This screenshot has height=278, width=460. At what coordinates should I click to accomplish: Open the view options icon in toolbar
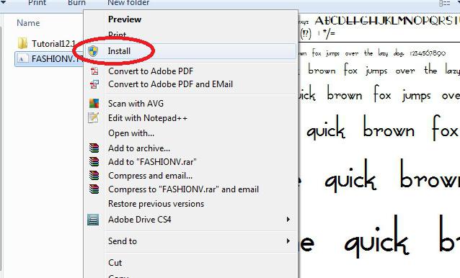(444, 3)
